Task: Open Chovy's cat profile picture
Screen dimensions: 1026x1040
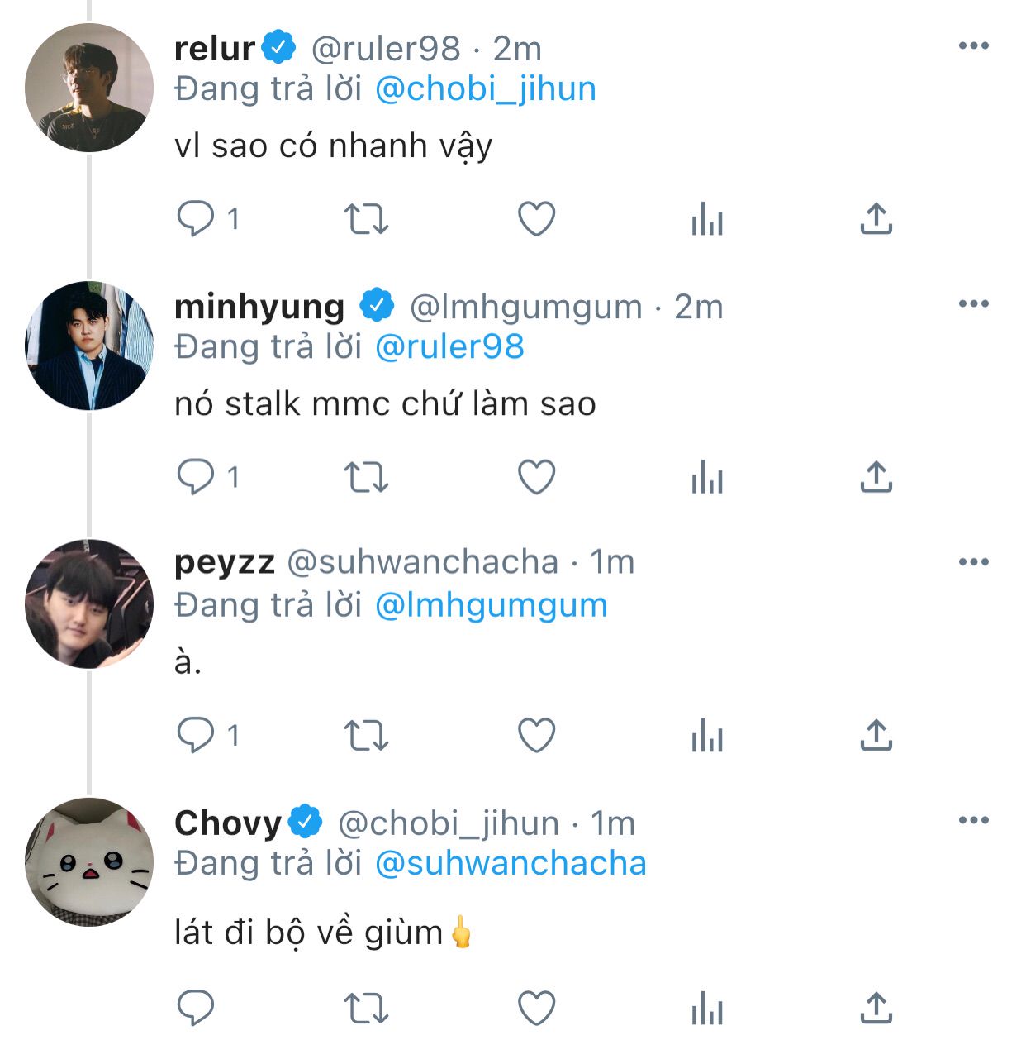Action: pyautogui.click(x=89, y=861)
